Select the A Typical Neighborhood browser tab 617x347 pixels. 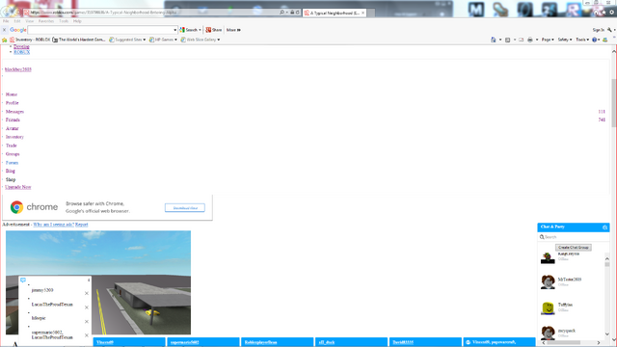(x=335, y=13)
